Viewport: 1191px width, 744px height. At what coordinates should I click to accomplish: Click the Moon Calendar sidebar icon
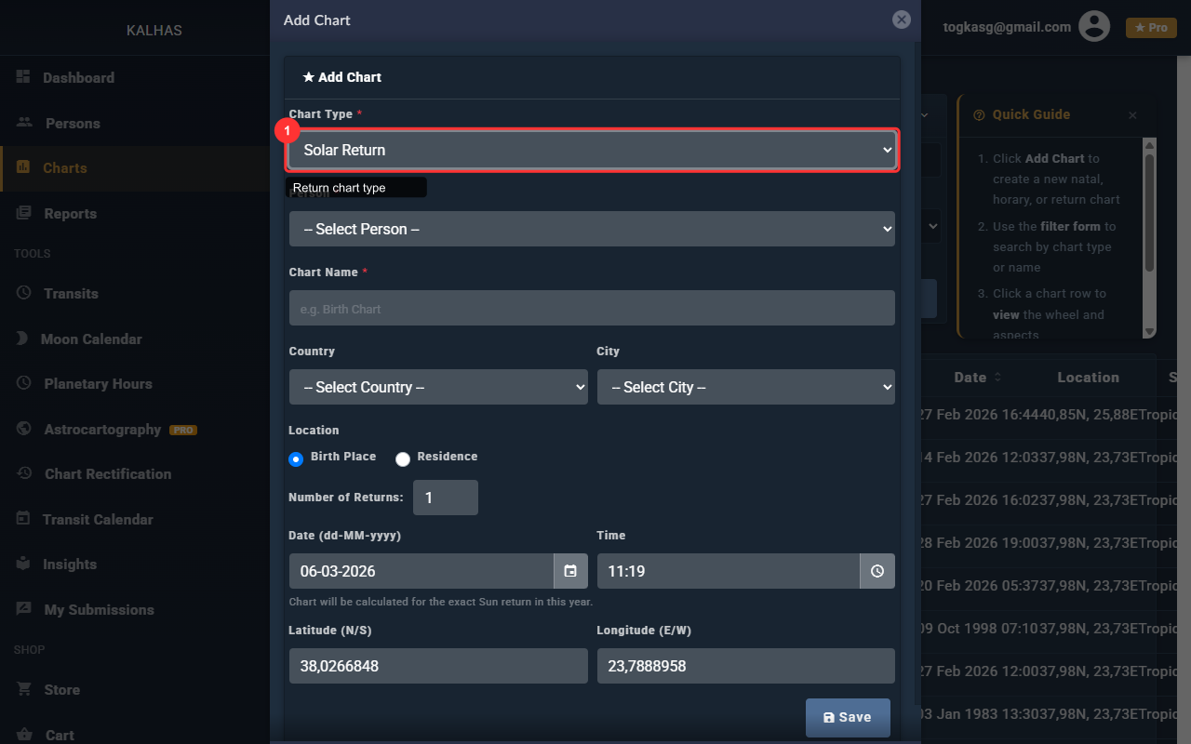(x=22, y=339)
